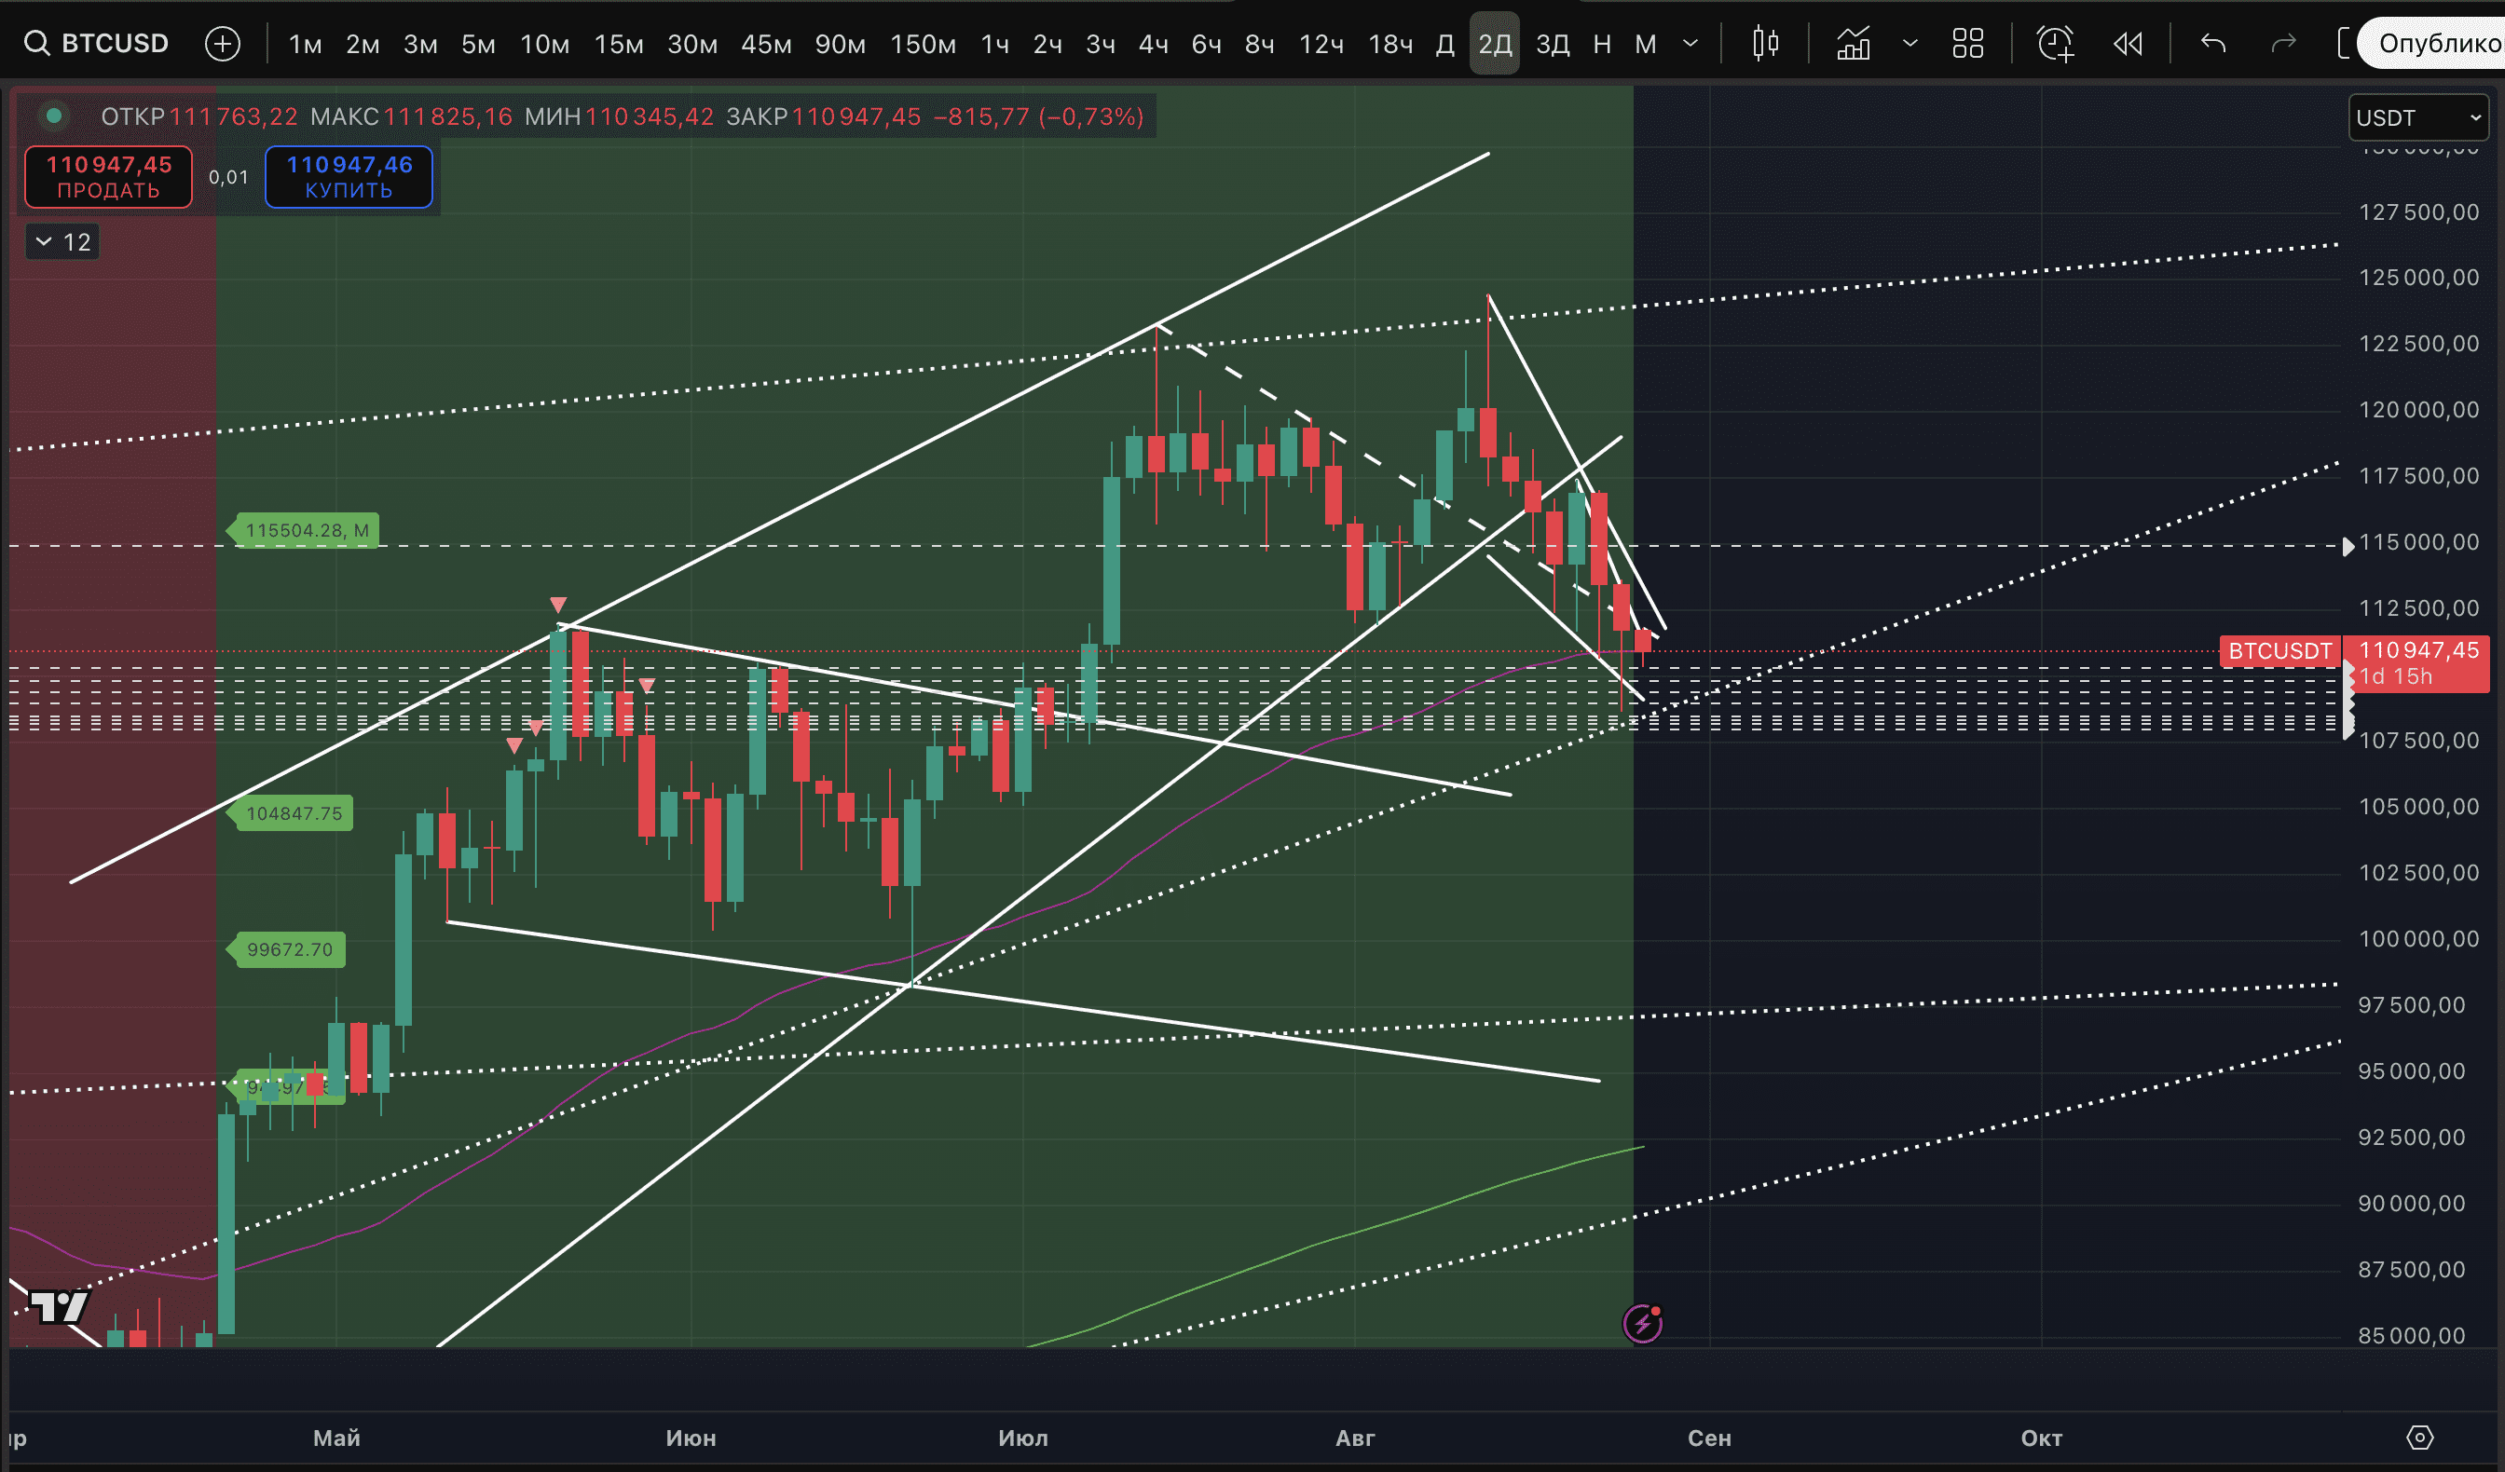Select the 3м timeframe

click(420, 44)
